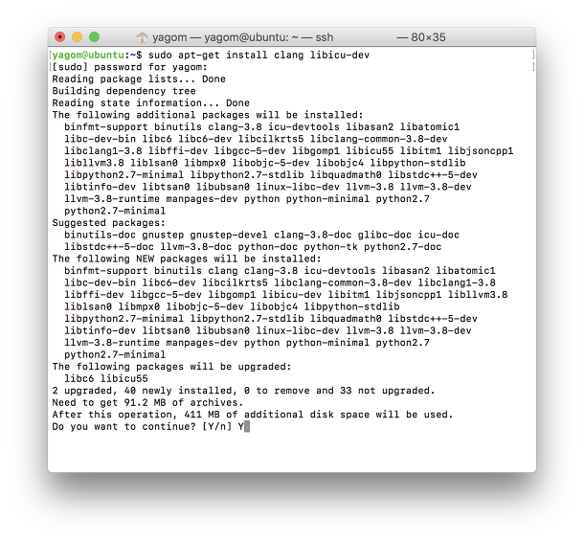Click the yagom@ubuntu window title text
This screenshot has height=541, width=584.
(243, 37)
